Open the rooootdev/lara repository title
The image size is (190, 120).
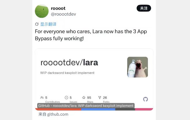pyautogui.click(x=69, y=63)
